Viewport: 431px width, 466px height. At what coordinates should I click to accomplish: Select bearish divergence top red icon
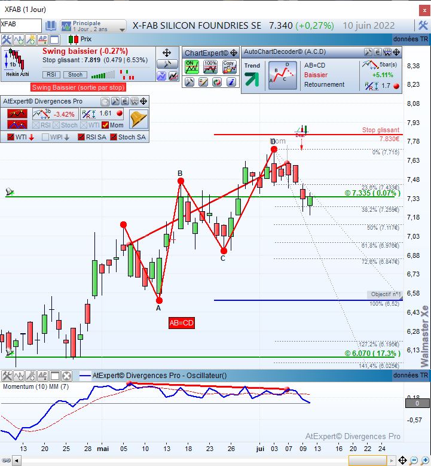pos(17,114)
